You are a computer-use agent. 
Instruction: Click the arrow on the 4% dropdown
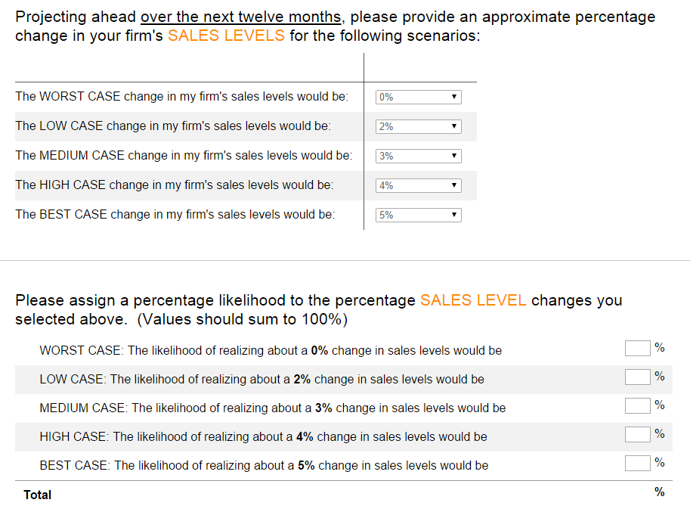tap(453, 185)
